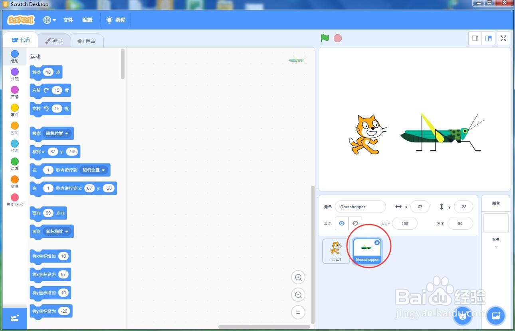Click the 10 value in 移动 block
515x331 pixels.
[x=48, y=72]
